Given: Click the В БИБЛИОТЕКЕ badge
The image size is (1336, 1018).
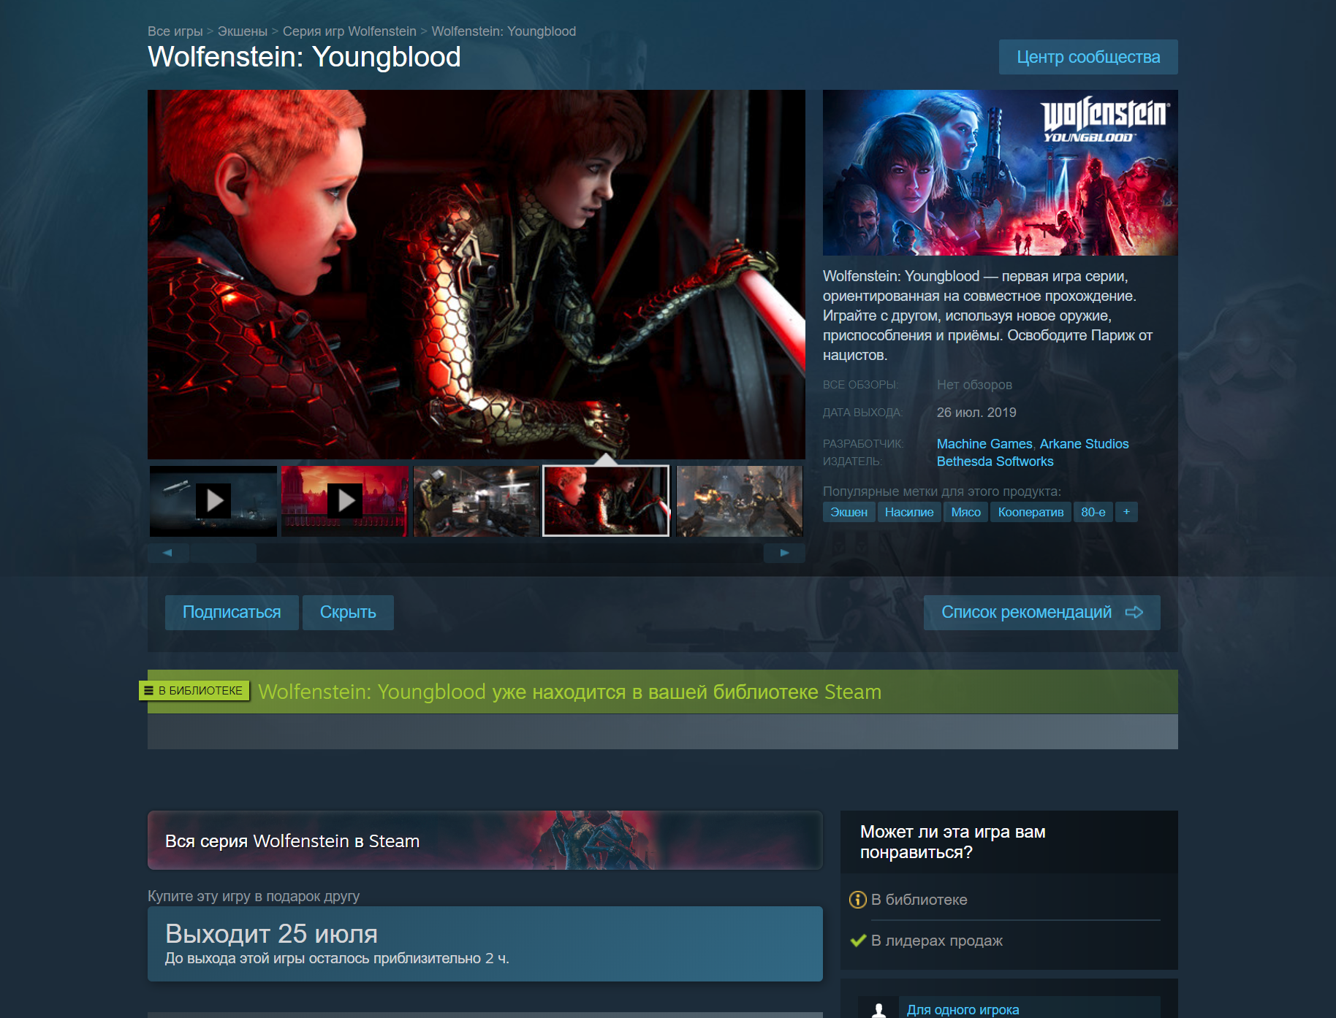Looking at the screenshot, I should coord(194,690).
